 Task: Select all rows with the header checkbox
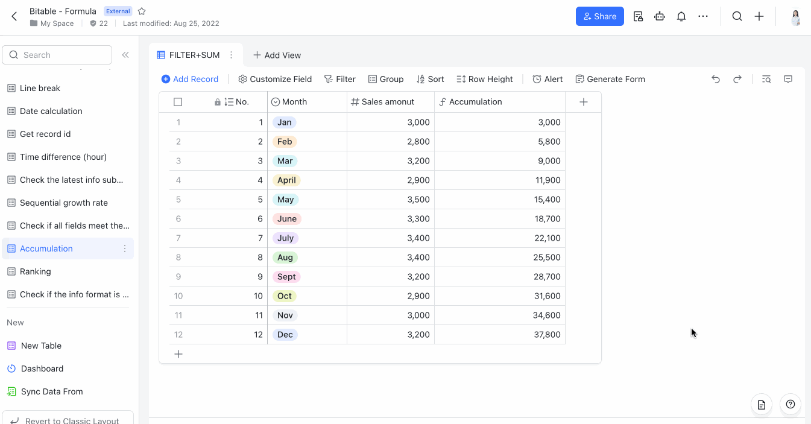tap(178, 101)
